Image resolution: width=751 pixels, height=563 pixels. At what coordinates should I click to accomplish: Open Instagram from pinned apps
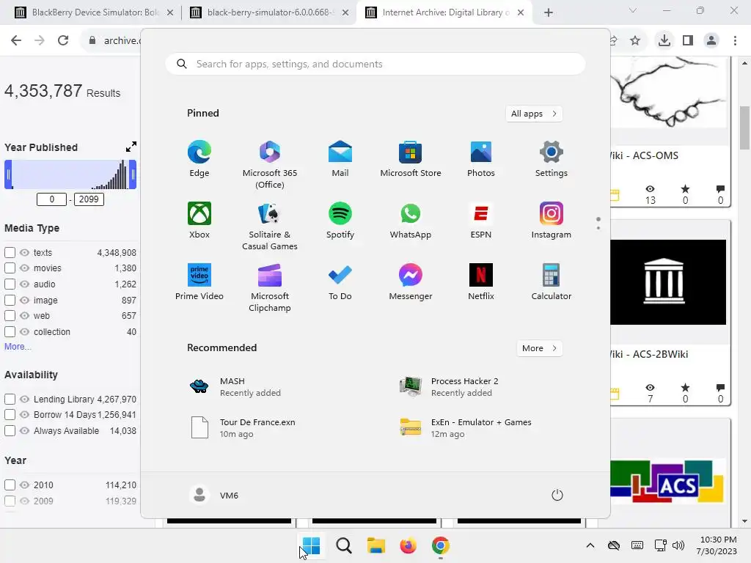(552, 220)
